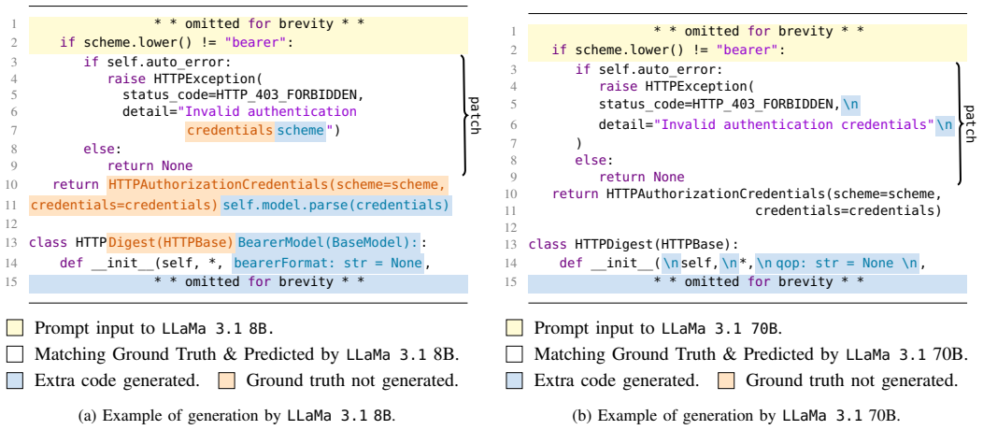The width and height of the screenshot is (983, 430).
Task: Click the orange 'Ground truth not generated' swatch in the 70B legend
Action: tap(727, 380)
